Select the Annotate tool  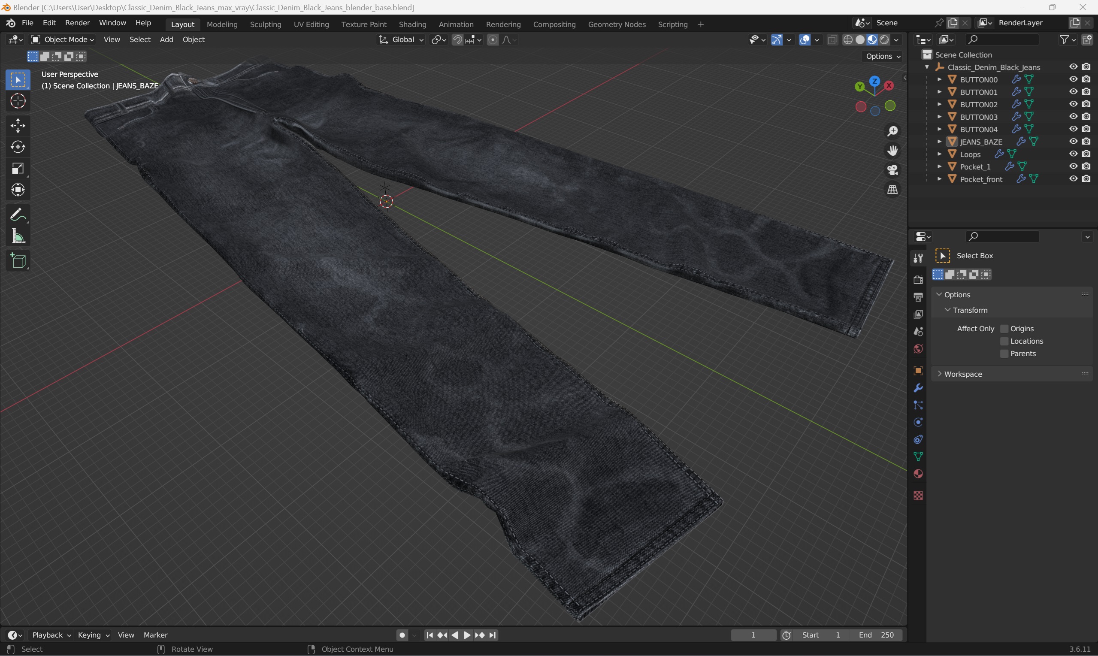click(18, 215)
